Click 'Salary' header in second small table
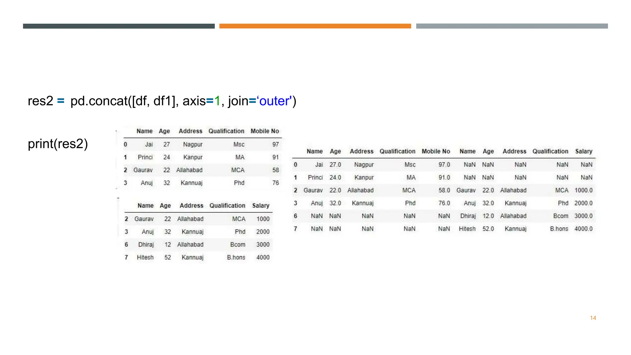Viewport: 631px width, 355px height. point(260,206)
